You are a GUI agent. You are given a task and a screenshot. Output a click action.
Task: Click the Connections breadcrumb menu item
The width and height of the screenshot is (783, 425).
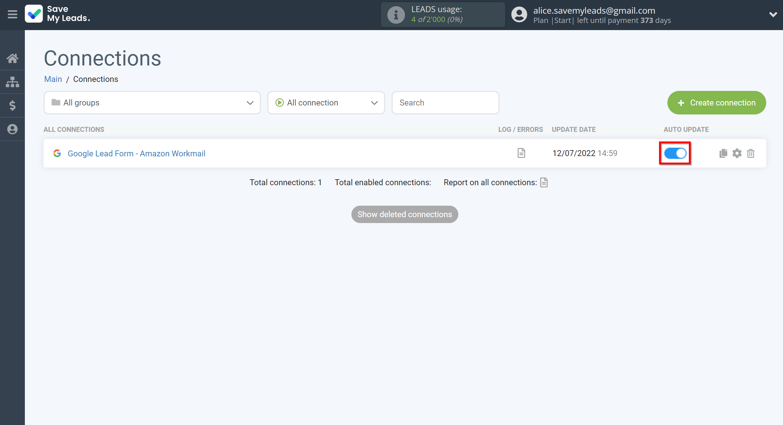point(96,79)
